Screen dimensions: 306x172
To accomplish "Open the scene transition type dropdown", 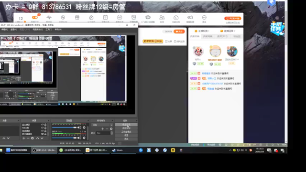I will [102, 125].
